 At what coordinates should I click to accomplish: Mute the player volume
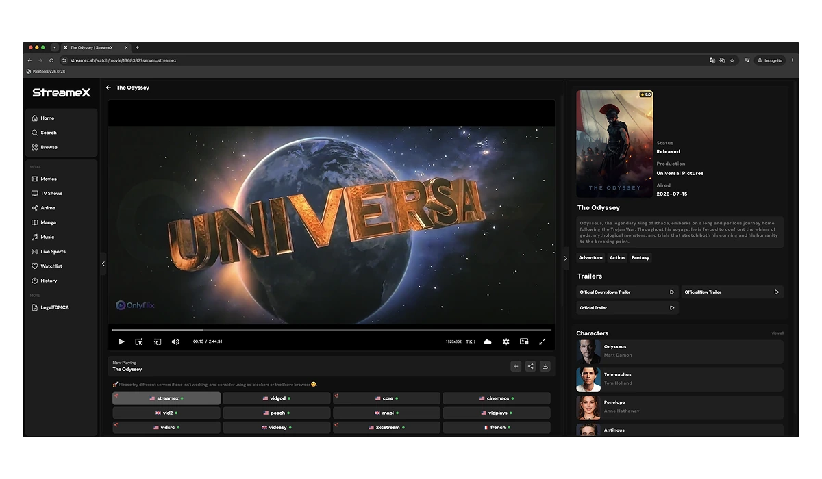tap(175, 341)
